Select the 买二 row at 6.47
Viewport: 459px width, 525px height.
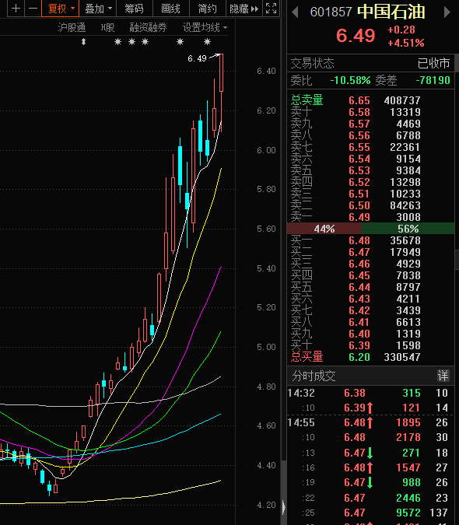pyautogui.click(x=370, y=252)
